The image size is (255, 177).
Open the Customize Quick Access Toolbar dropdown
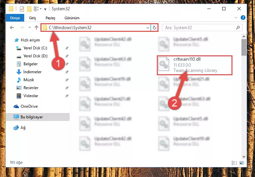(x=45, y=9)
